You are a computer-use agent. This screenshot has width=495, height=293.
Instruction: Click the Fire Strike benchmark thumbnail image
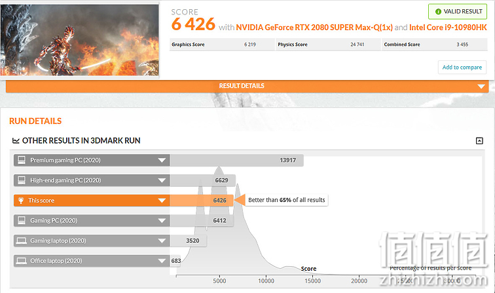(80, 40)
